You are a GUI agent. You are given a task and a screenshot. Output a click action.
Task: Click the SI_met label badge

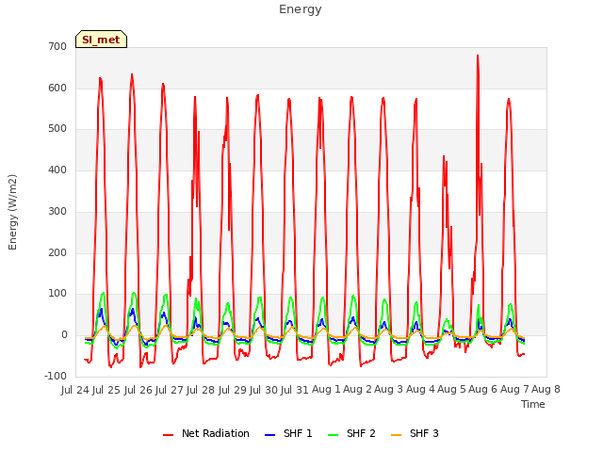[x=101, y=40]
